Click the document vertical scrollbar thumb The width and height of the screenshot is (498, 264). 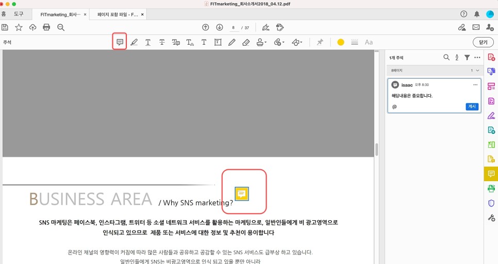377,150
